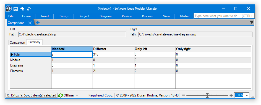Screen dimensions: 261x105
Task: Open the Offline status dropdown arrow
Action: coord(77,95)
